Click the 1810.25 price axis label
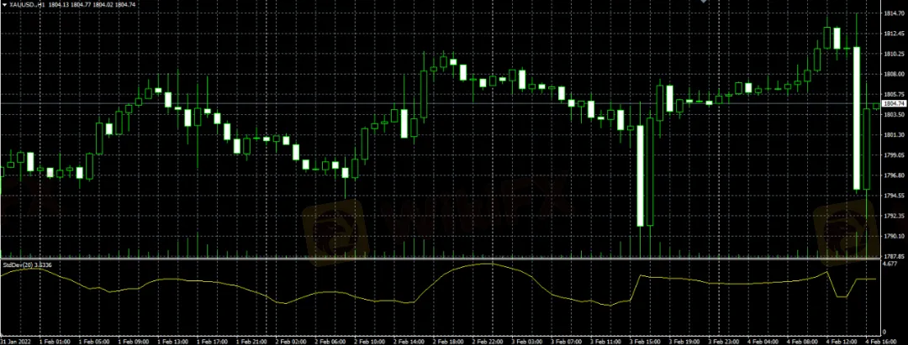Image resolution: width=908 pixels, height=345 pixels. pyautogui.click(x=893, y=55)
